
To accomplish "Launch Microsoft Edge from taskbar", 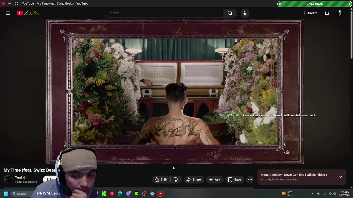I will click(120, 194).
